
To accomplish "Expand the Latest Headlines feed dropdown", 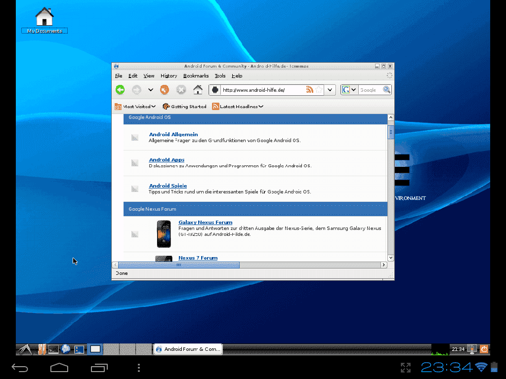I will click(x=238, y=107).
